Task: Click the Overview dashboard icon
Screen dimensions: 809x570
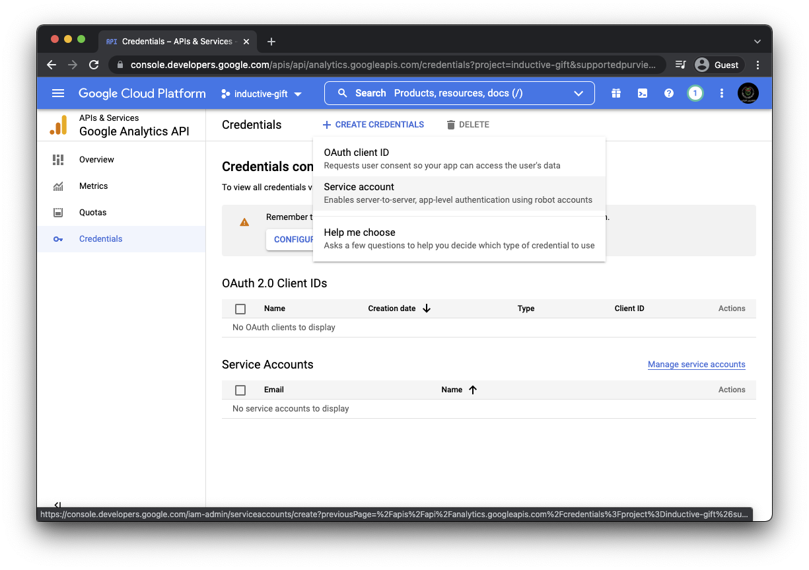Action: pyautogui.click(x=58, y=159)
